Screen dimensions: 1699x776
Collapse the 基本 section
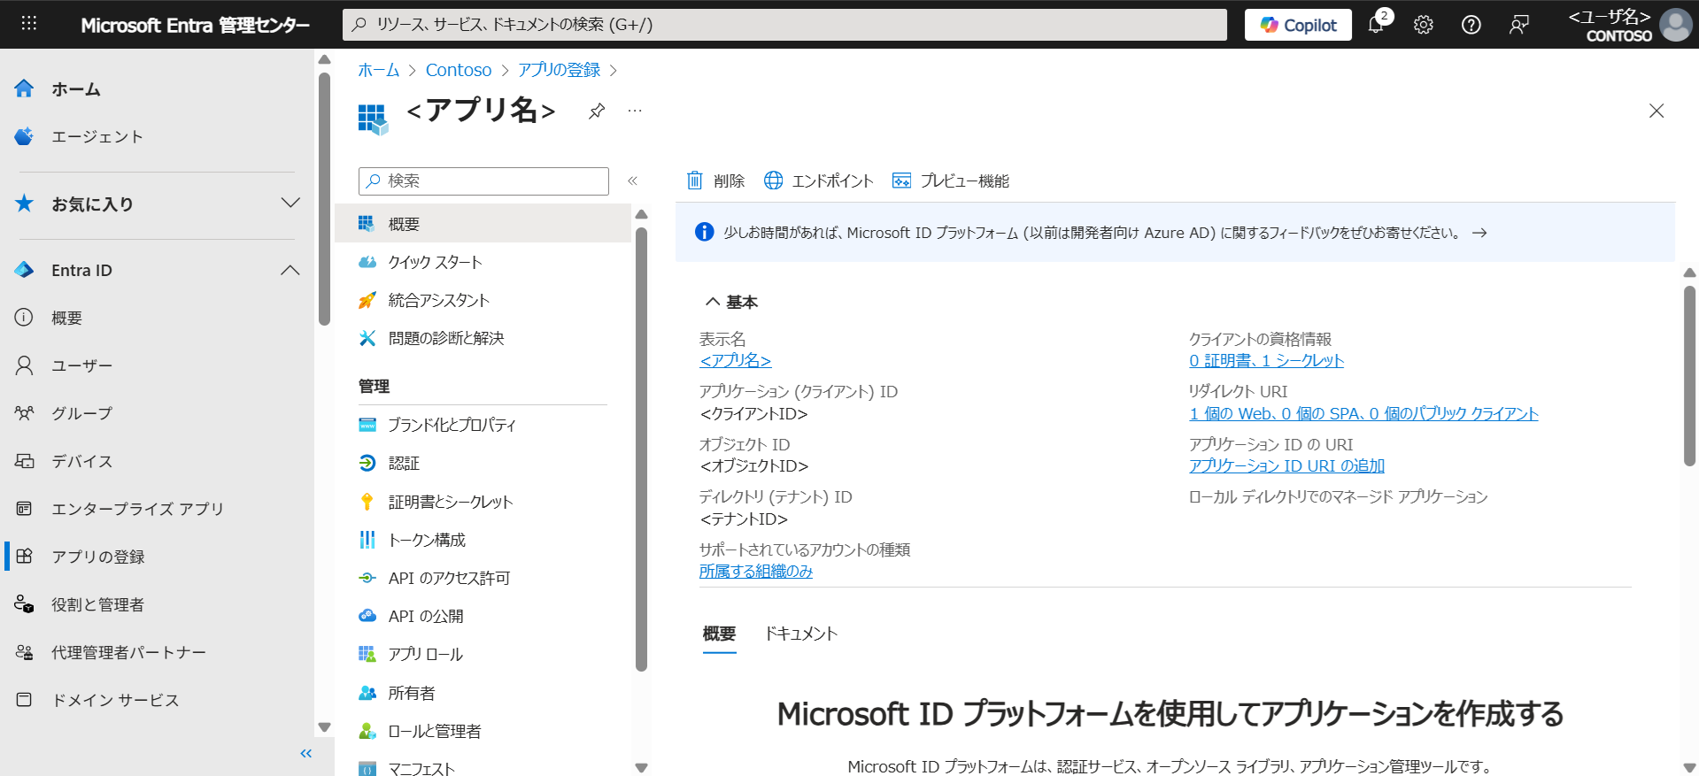point(731,302)
